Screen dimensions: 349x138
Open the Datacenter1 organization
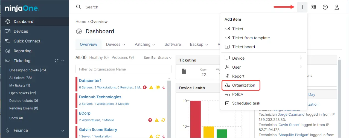(x=90, y=81)
